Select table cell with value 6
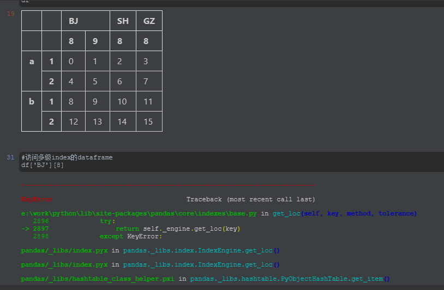The image size is (444, 290). click(x=123, y=81)
